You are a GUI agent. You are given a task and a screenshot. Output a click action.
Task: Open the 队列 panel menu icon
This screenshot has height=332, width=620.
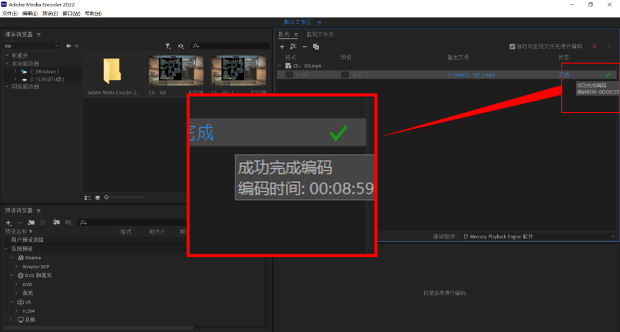[x=296, y=35]
